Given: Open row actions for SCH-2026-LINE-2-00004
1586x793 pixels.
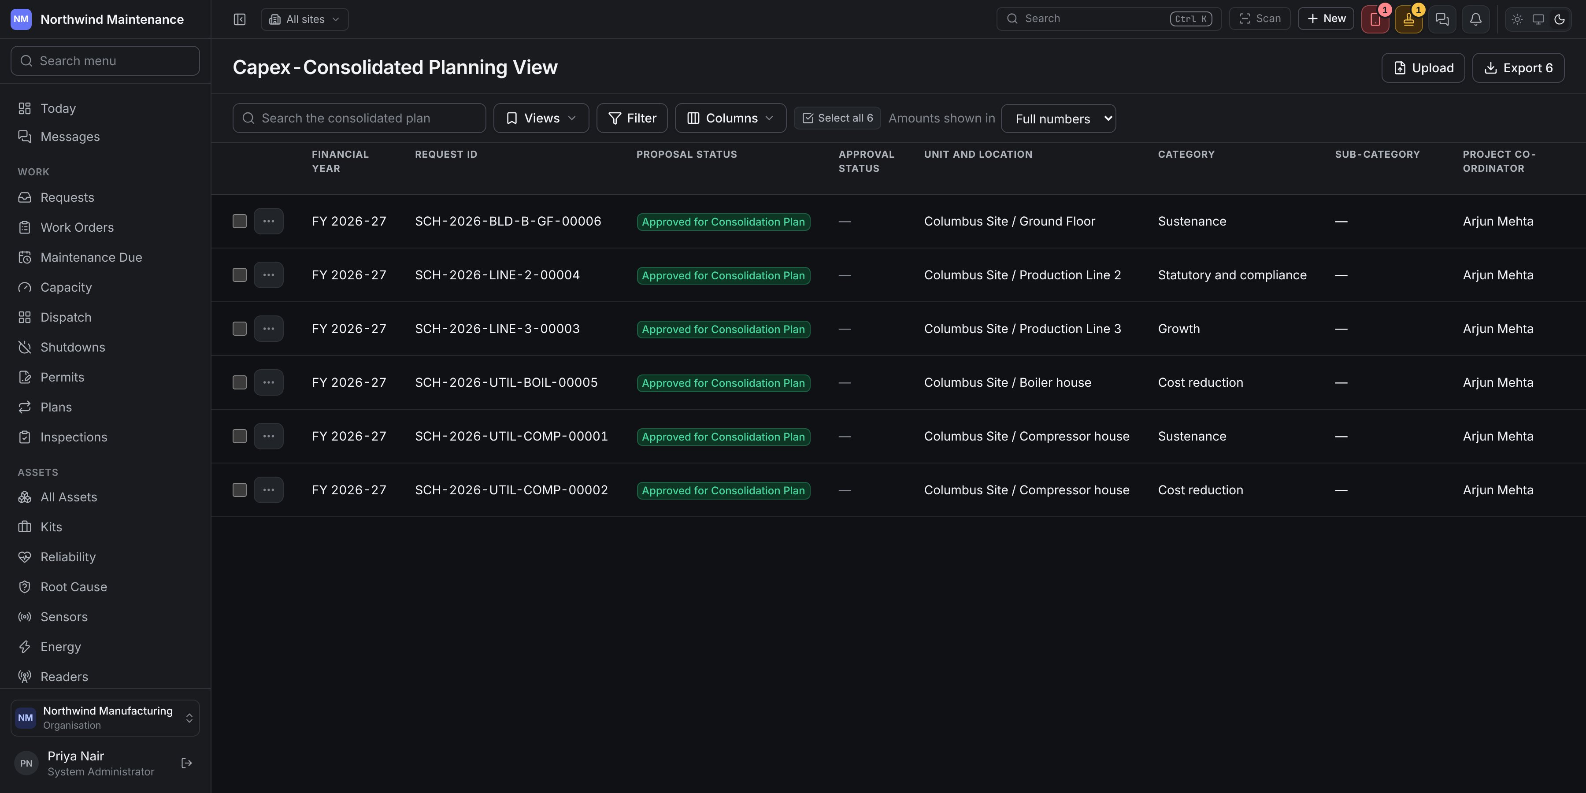Looking at the screenshot, I should pyautogui.click(x=268, y=274).
